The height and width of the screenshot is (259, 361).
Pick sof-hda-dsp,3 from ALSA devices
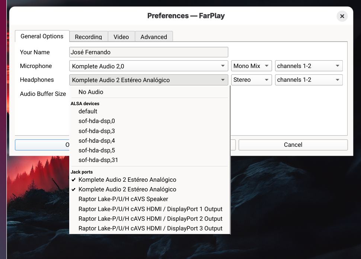(x=97, y=131)
